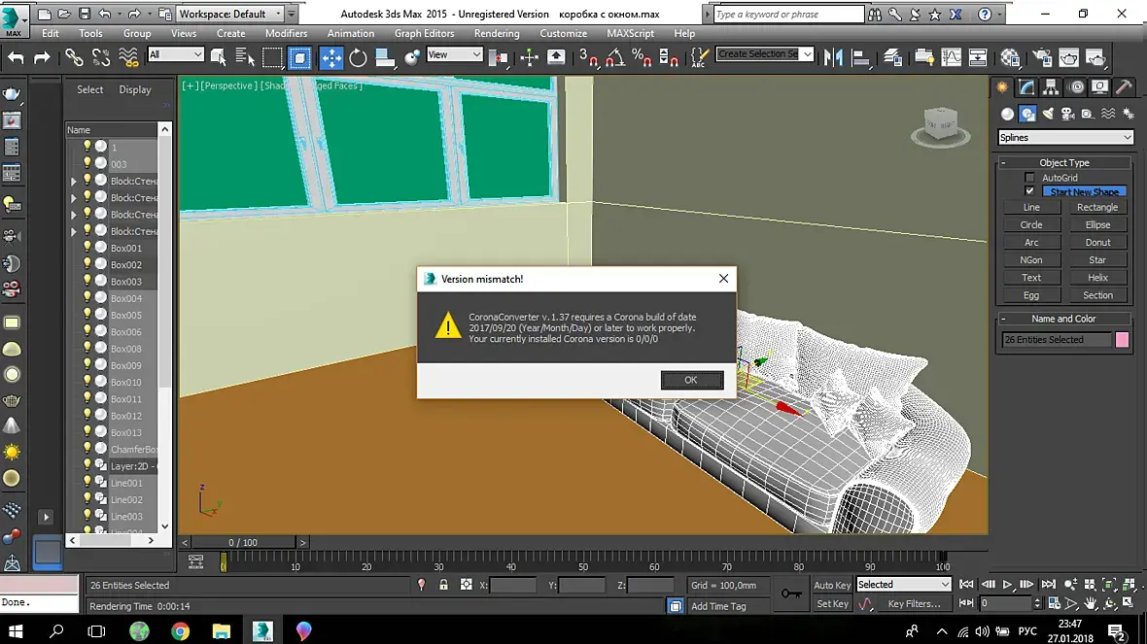Open the Modifiers menu
This screenshot has height=644, width=1147.
coord(286,33)
